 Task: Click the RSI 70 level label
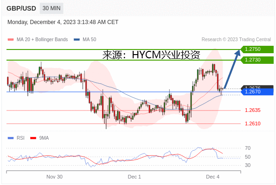(248, 148)
